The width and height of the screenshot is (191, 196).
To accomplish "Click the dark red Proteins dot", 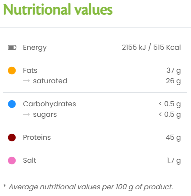I will tap(12, 137).
